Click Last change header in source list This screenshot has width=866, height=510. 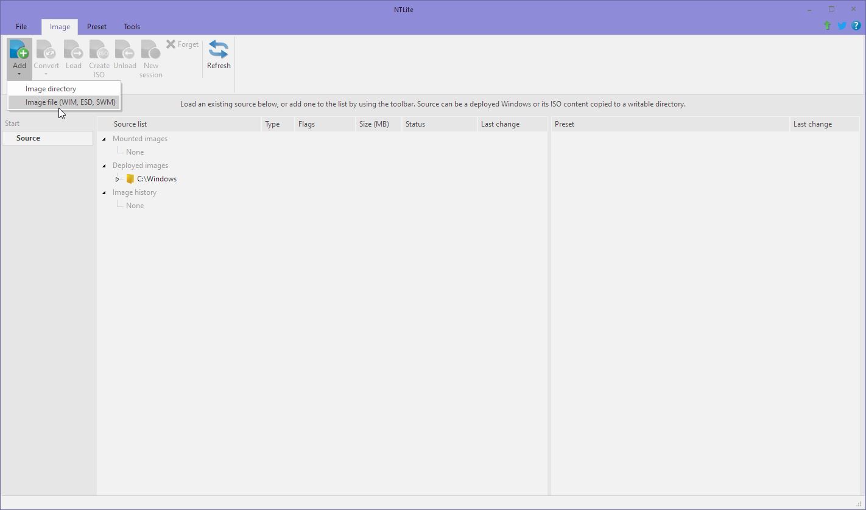pos(512,124)
